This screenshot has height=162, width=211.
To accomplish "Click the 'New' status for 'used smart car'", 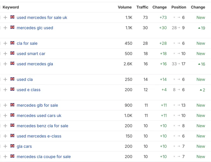I will point(201,54).
